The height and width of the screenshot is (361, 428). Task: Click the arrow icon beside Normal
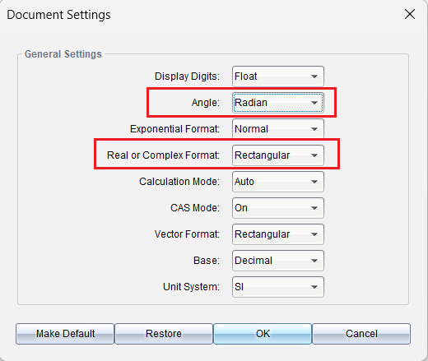[314, 129]
